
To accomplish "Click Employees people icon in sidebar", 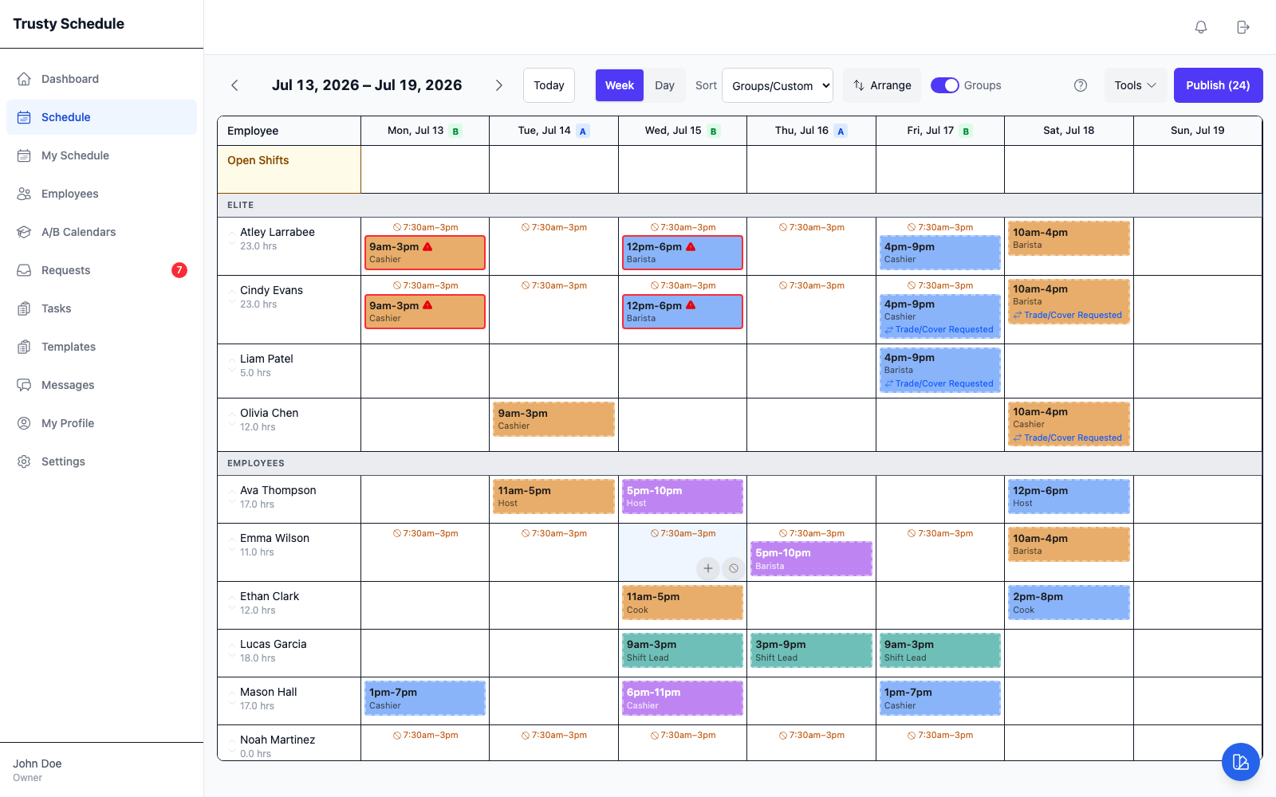I will (24, 194).
